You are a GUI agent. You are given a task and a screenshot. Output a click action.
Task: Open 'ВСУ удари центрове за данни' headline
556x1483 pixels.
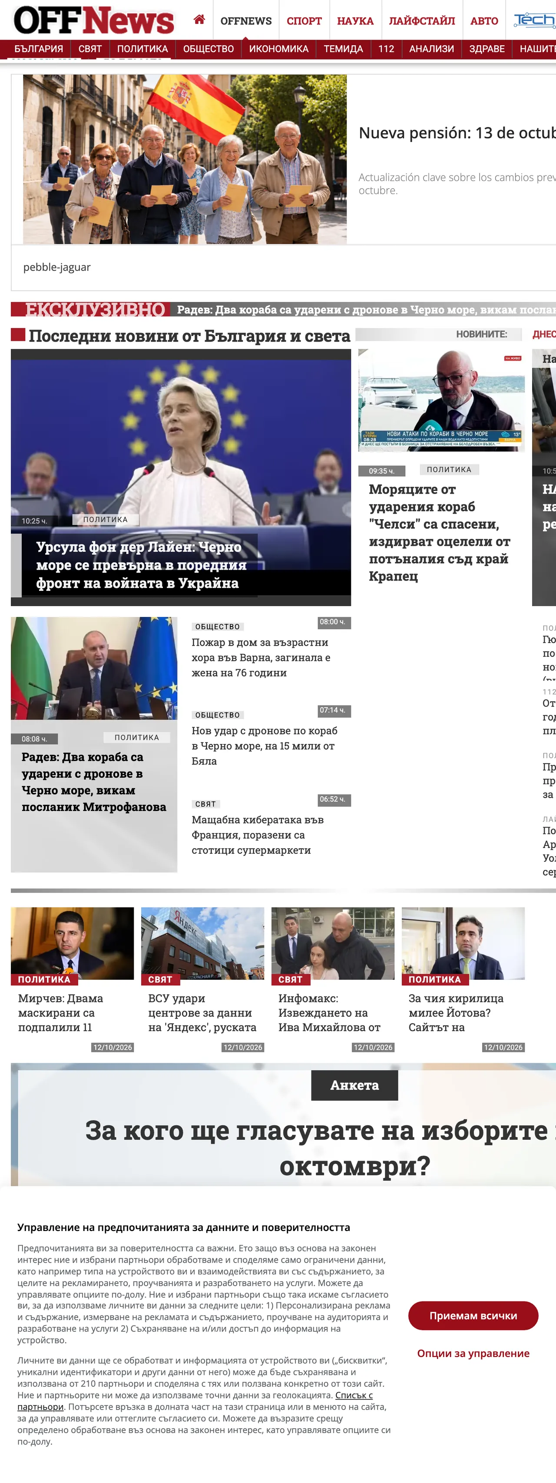[x=202, y=1013]
